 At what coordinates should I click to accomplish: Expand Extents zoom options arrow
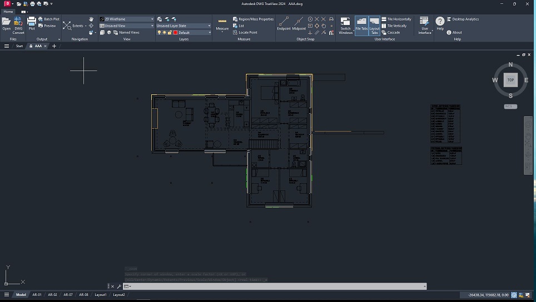[x=86, y=26]
